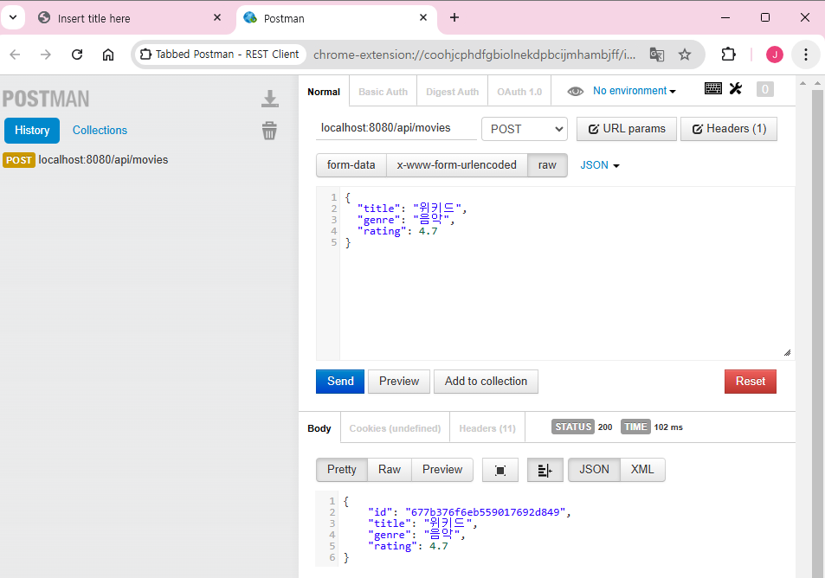Open the keyboard shortcuts icon
This screenshot has height=578, width=825.
pyautogui.click(x=713, y=89)
